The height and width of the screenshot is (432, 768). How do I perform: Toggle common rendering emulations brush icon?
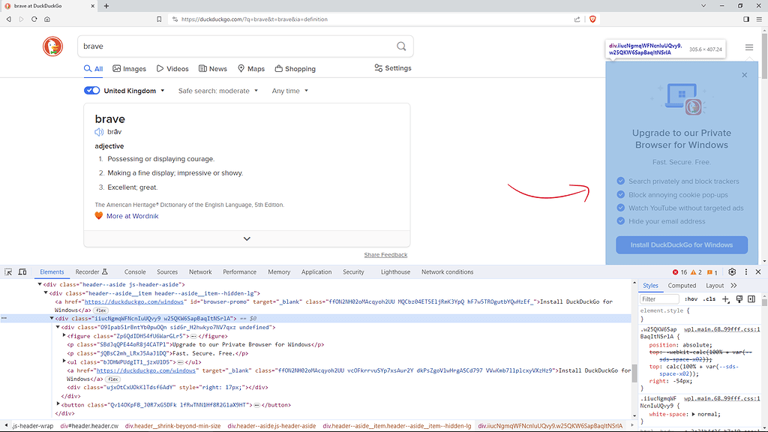(739, 298)
